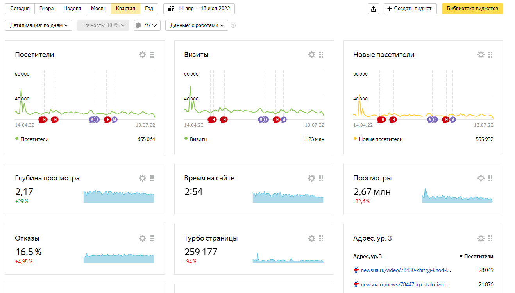
Task: Click drag handle on Просмотры widget
Action: click(x=490, y=178)
